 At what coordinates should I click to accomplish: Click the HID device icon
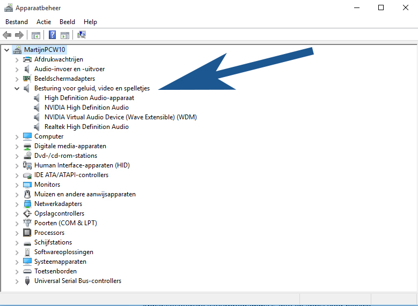tap(27, 165)
